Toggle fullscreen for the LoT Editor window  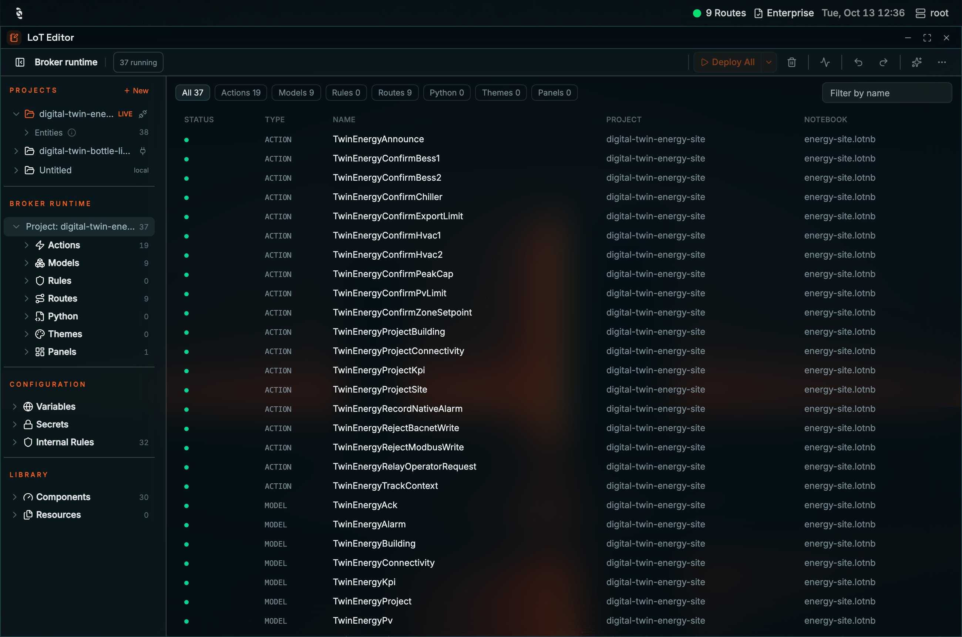tap(927, 38)
